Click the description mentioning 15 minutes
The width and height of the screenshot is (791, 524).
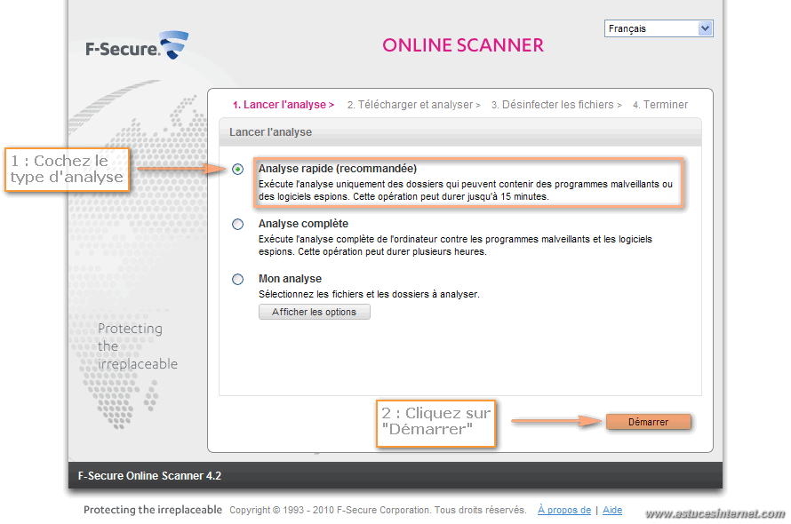[465, 190]
